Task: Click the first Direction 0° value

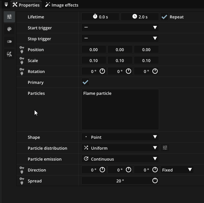Action: (94, 170)
